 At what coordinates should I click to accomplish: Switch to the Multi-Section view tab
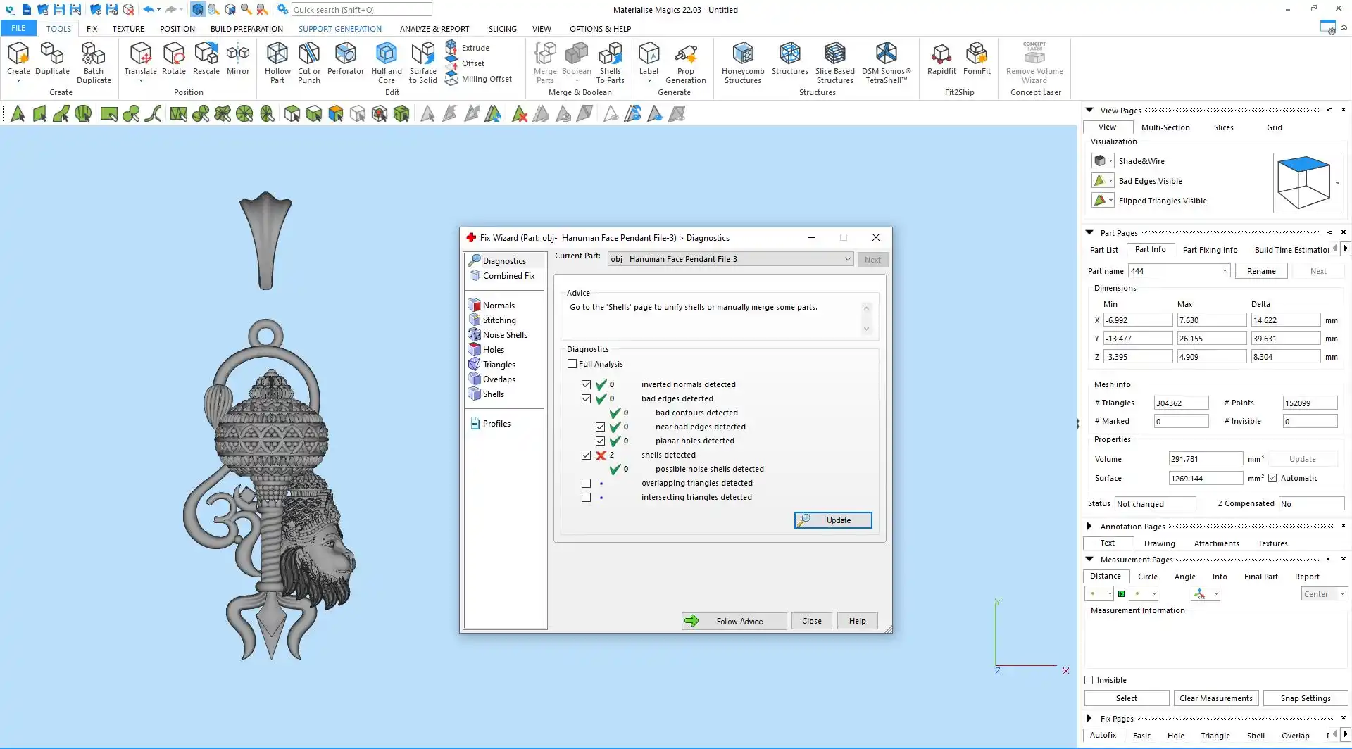(1165, 127)
